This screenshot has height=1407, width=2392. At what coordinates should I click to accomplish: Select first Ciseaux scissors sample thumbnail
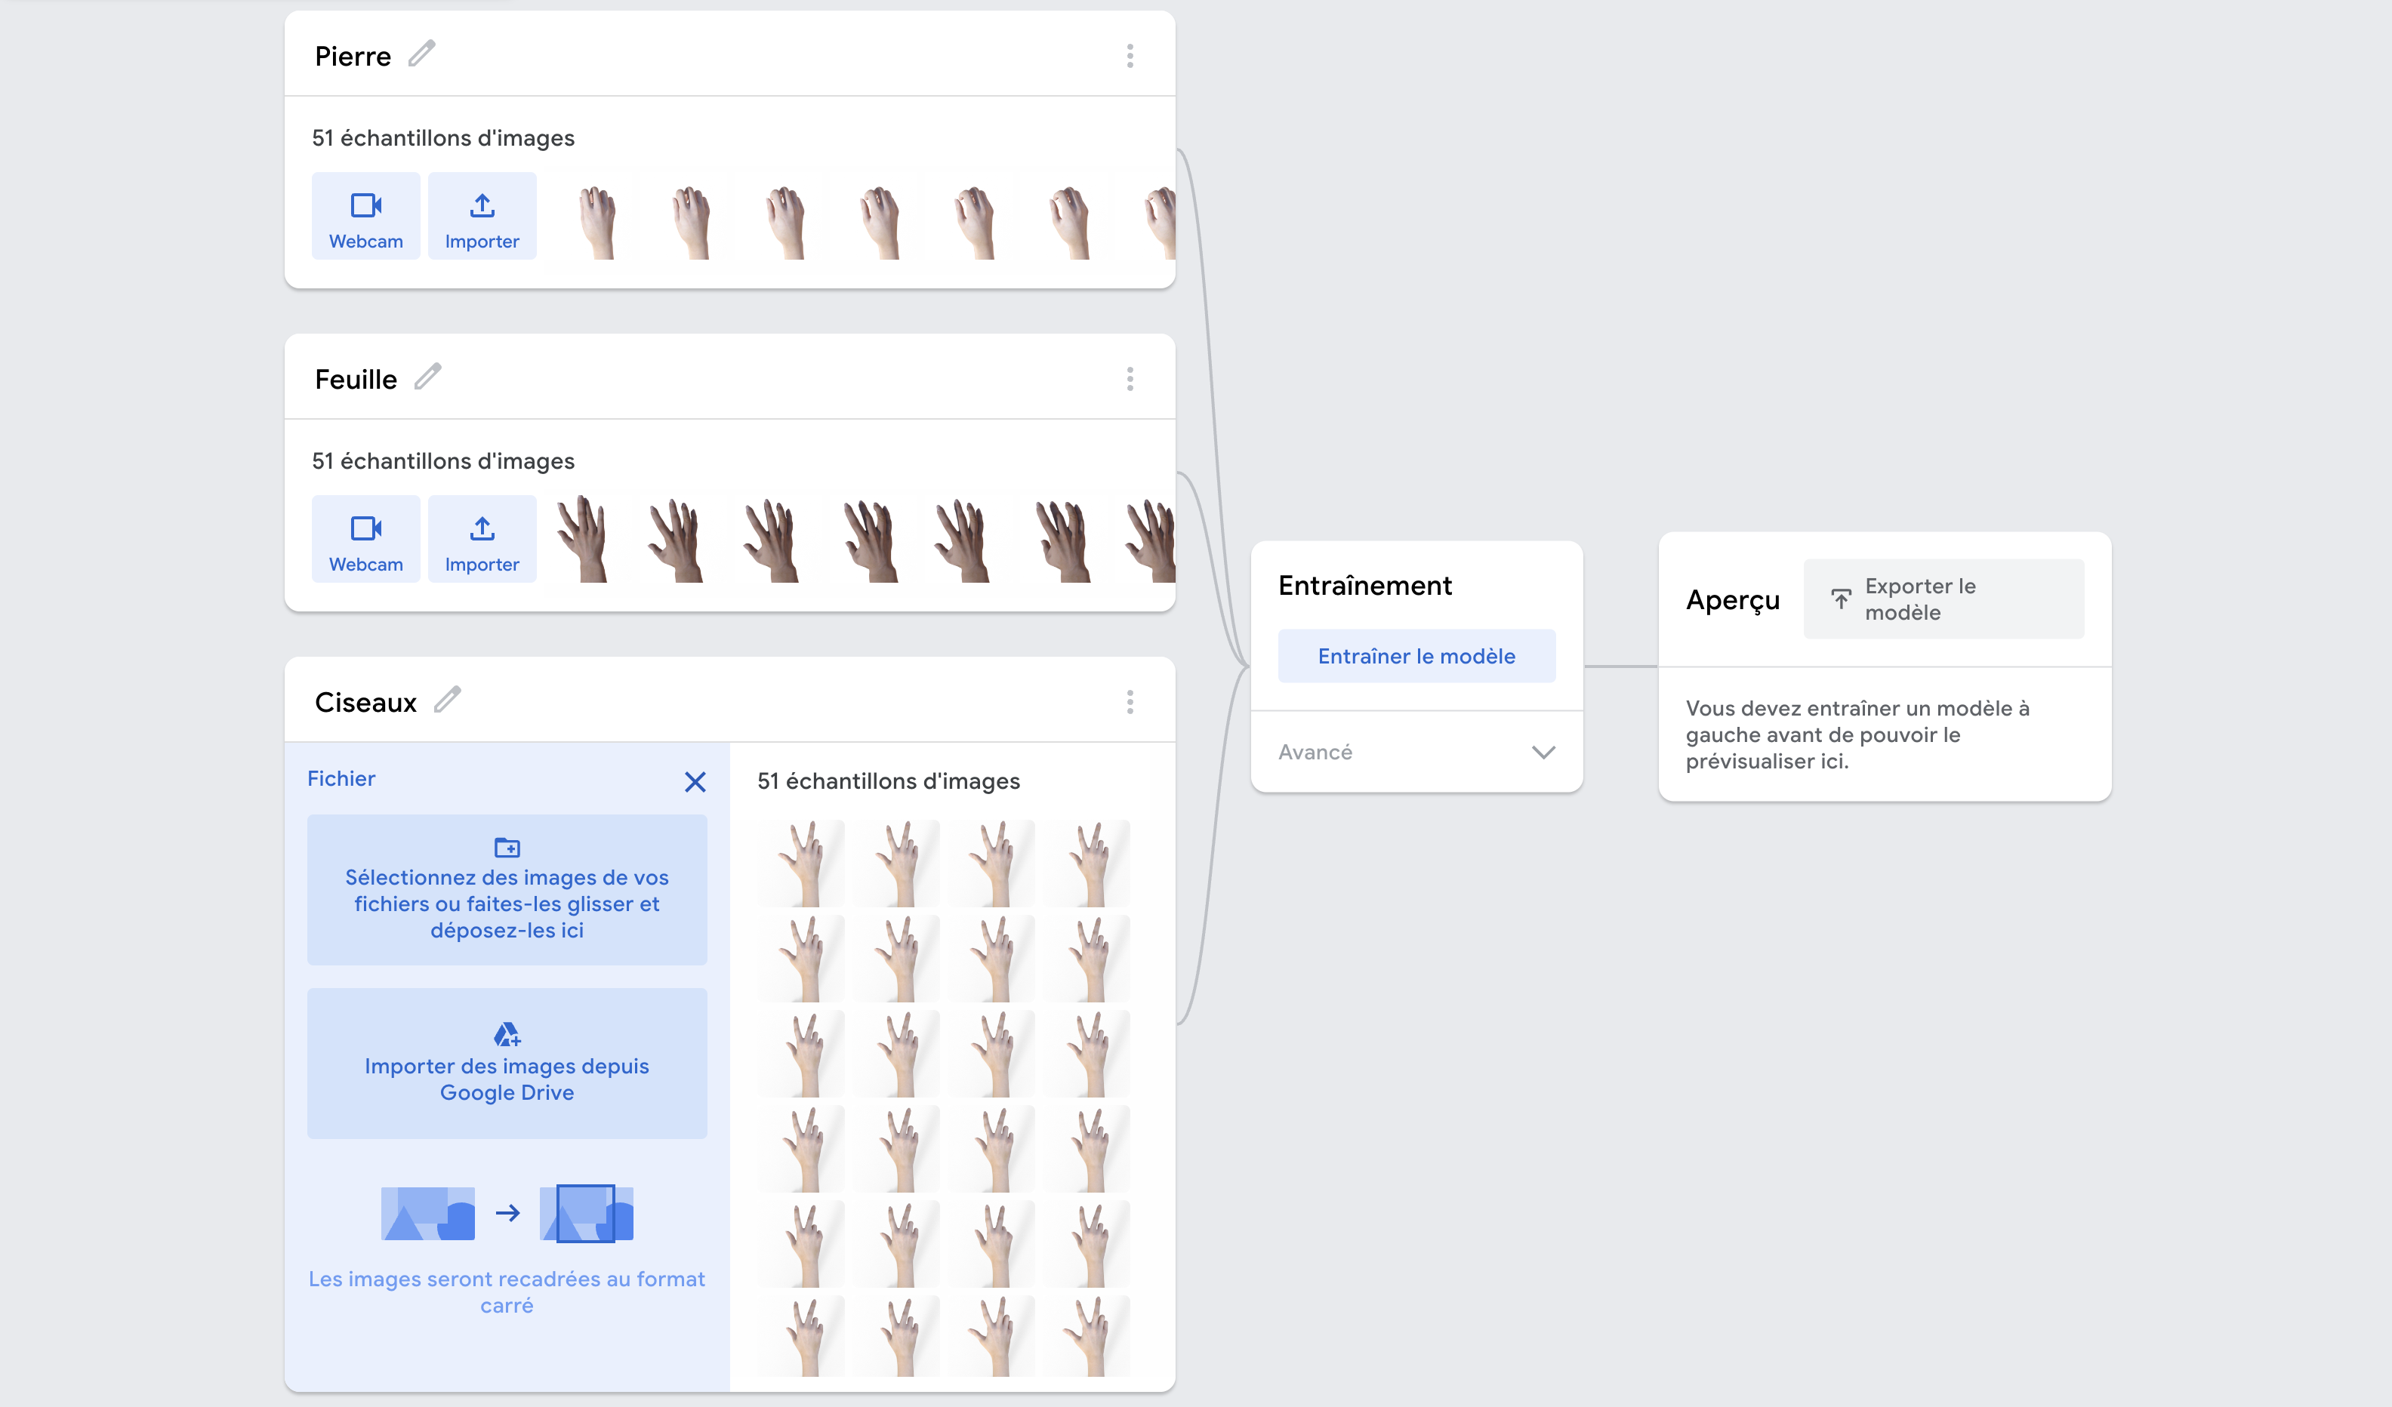click(803, 864)
